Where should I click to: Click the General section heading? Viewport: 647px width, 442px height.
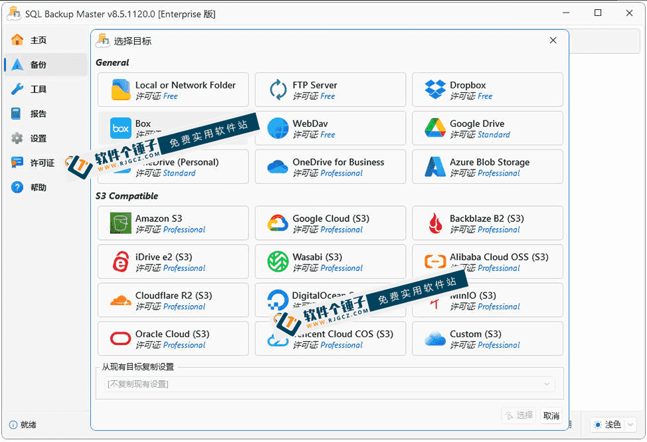coord(112,62)
